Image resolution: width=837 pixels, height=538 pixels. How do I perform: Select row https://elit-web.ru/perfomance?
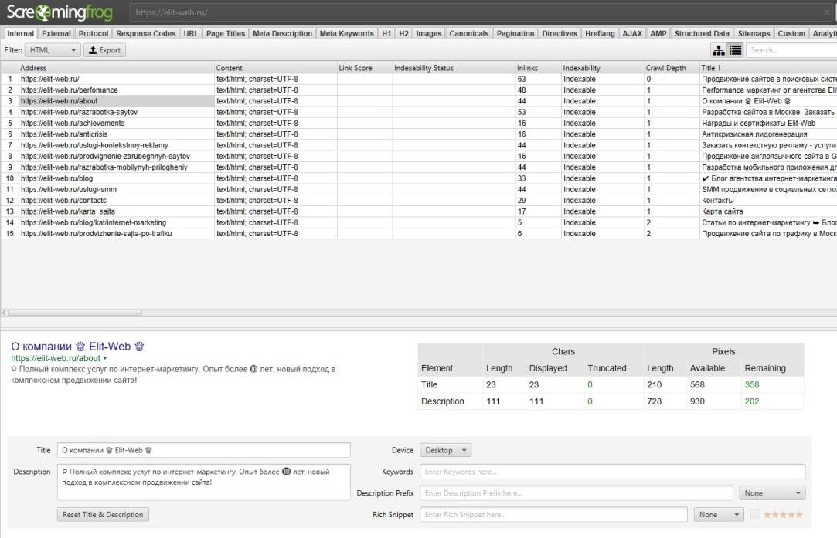(419, 90)
